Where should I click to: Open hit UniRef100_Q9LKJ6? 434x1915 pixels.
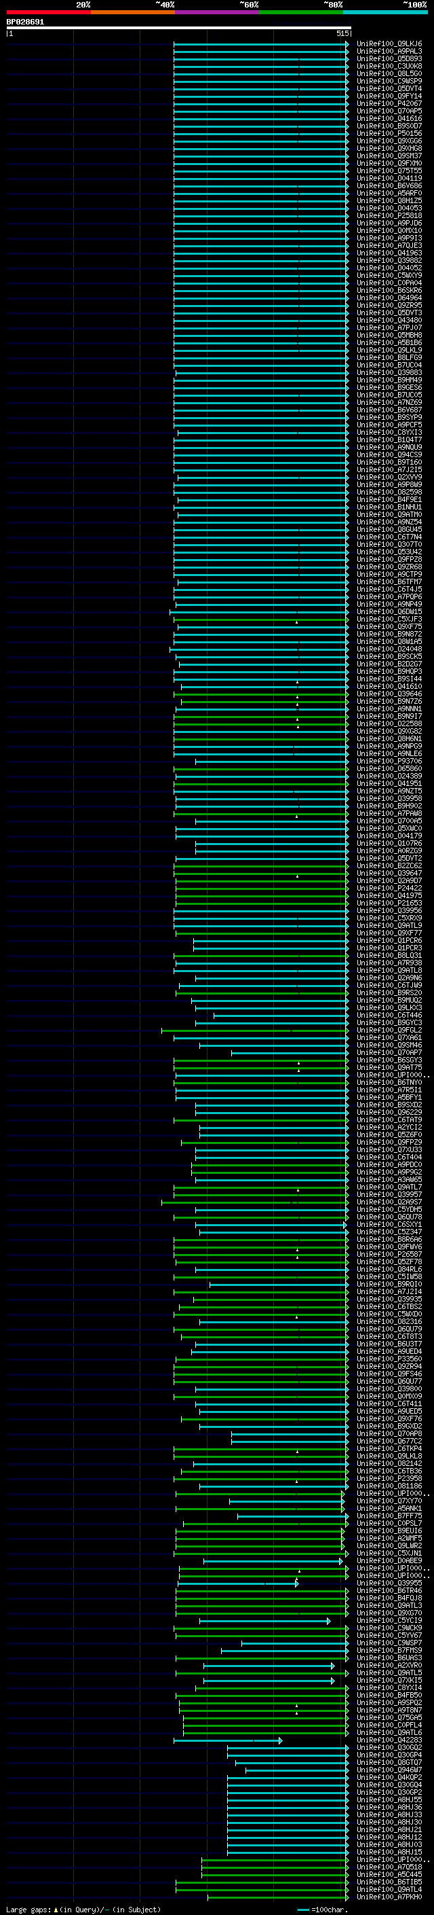(x=389, y=44)
